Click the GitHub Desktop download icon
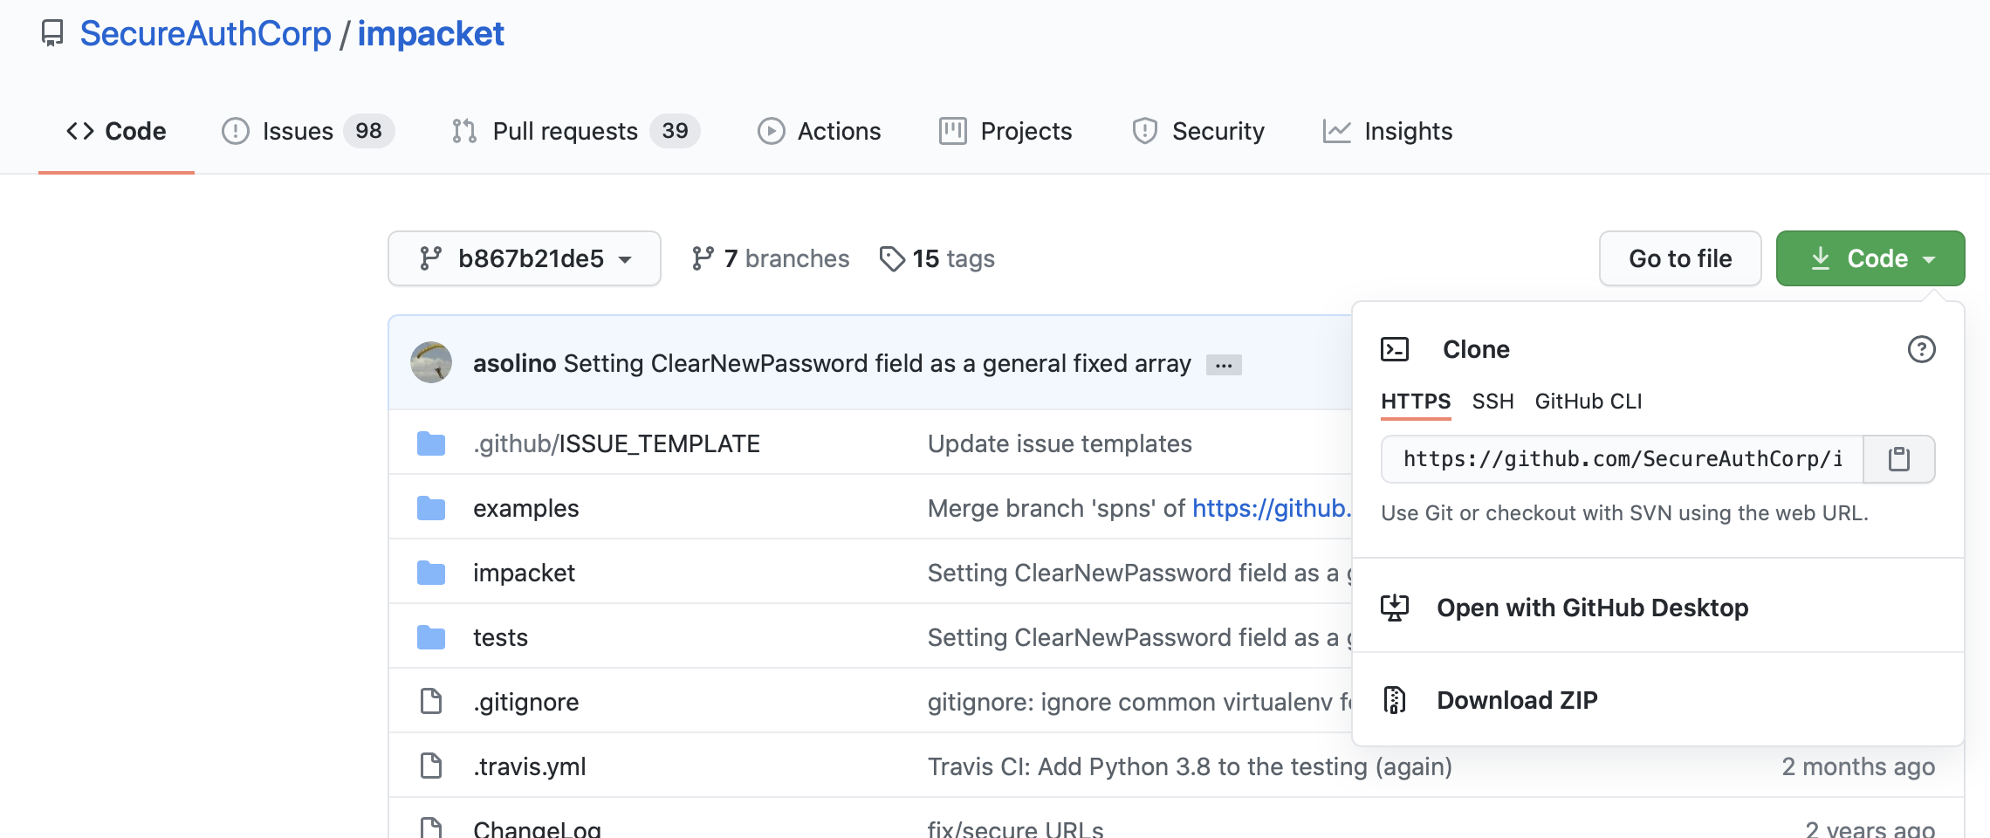The height and width of the screenshot is (838, 1990). coord(1395,608)
